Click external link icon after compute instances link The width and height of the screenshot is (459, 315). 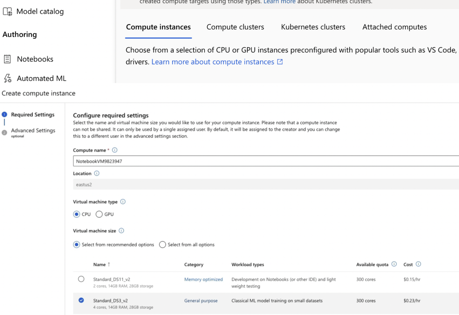280,61
